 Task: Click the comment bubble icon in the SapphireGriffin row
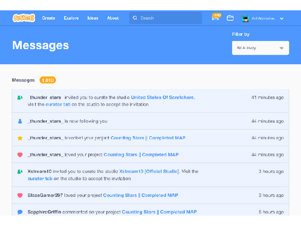click(x=20, y=212)
